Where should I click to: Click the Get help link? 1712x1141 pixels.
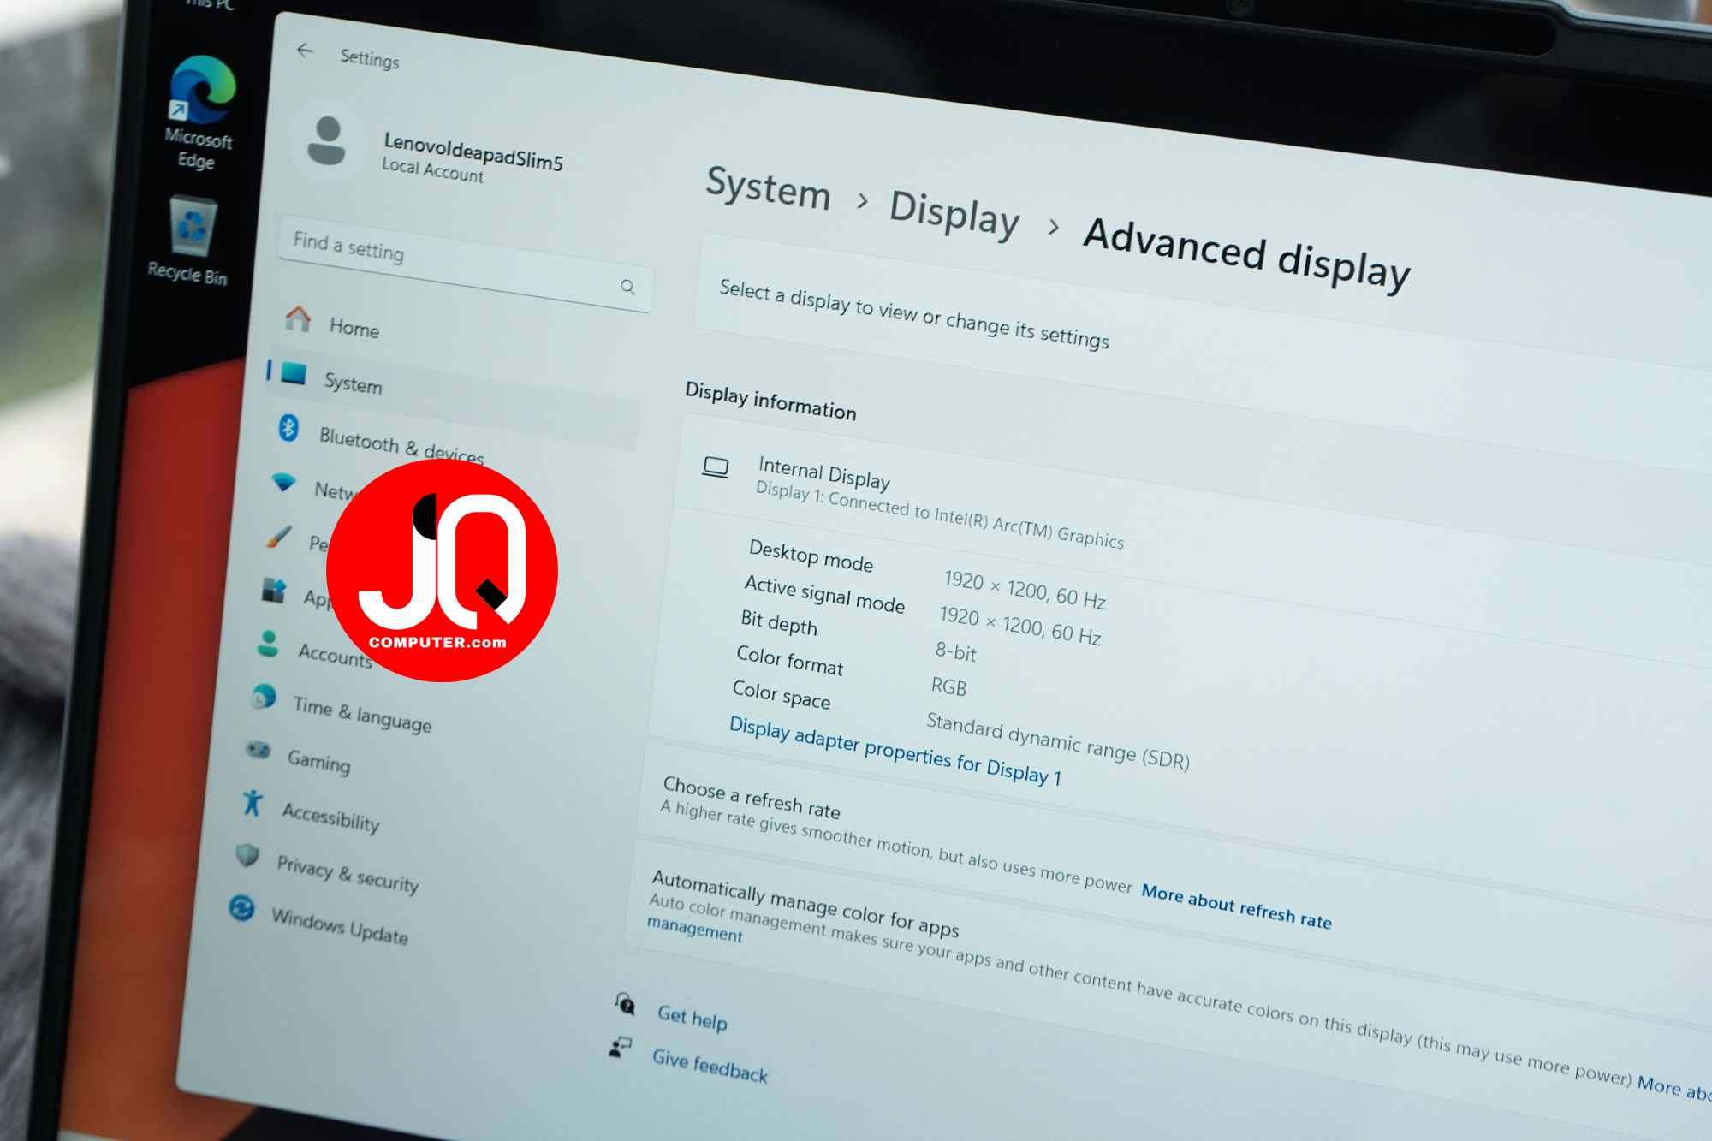tap(692, 1018)
